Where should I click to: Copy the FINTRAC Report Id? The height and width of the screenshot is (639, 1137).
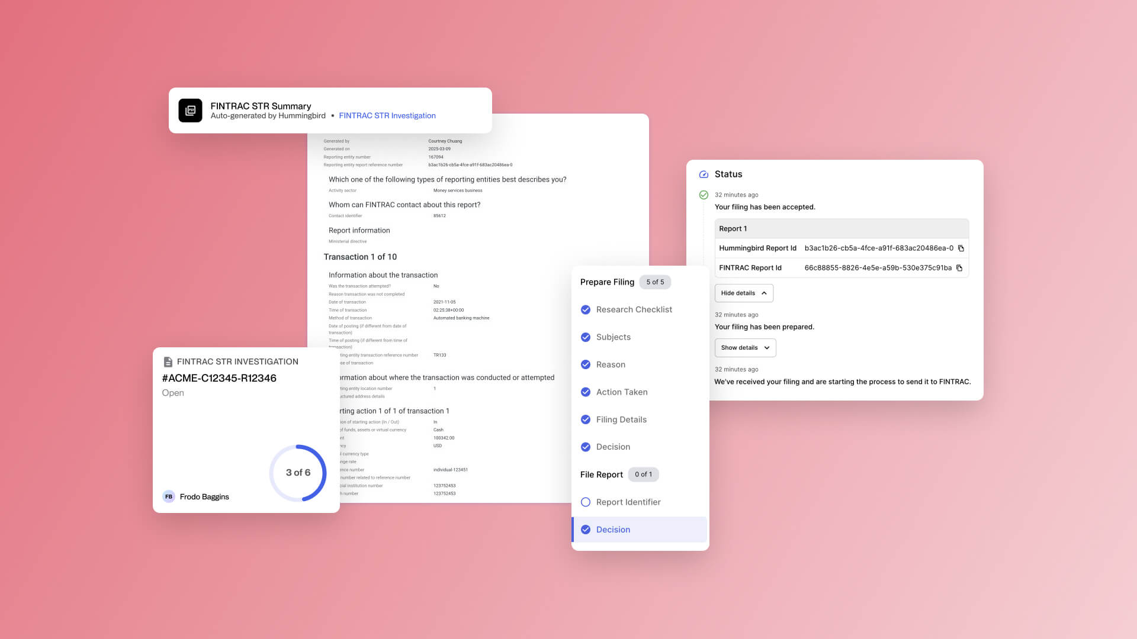pyautogui.click(x=959, y=268)
